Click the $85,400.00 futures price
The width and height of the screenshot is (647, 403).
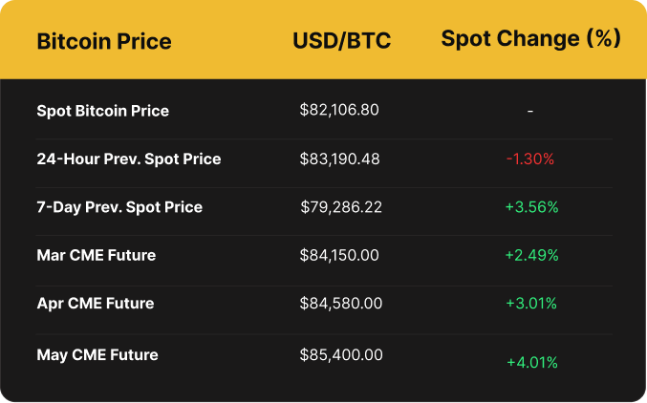click(x=341, y=355)
